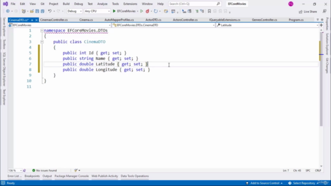
Task: Open the EFCoreMovies.DTOs.CinemaDTO type dropdown
Action: 163,25
